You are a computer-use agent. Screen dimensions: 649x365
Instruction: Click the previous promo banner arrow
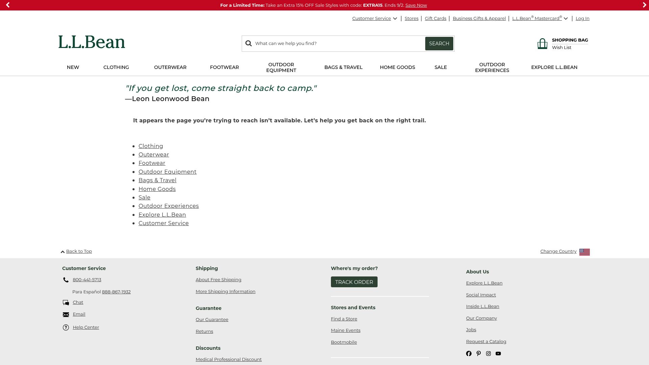8,5
